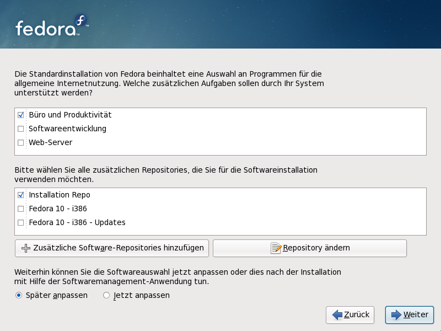The height and width of the screenshot is (331, 441).
Task: Enable the Fedora 10 - i386 repository checkbox
Action: click(x=20, y=209)
